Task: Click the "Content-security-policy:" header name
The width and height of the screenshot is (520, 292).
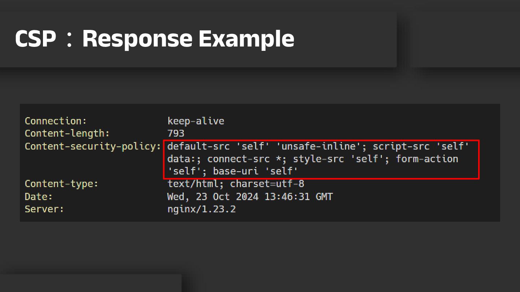Action: tap(92, 146)
